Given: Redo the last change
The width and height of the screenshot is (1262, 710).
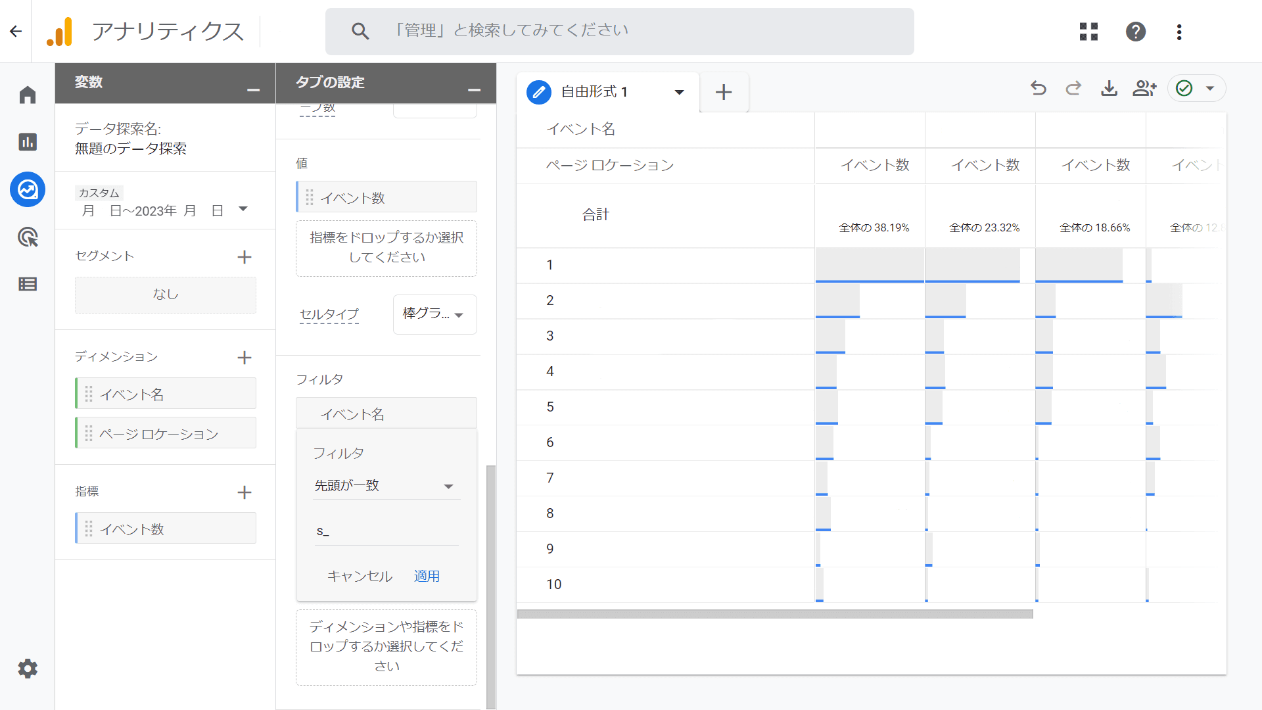Looking at the screenshot, I should (x=1073, y=88).
